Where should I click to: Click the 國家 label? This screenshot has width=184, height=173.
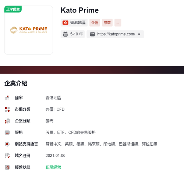(19, 98)
